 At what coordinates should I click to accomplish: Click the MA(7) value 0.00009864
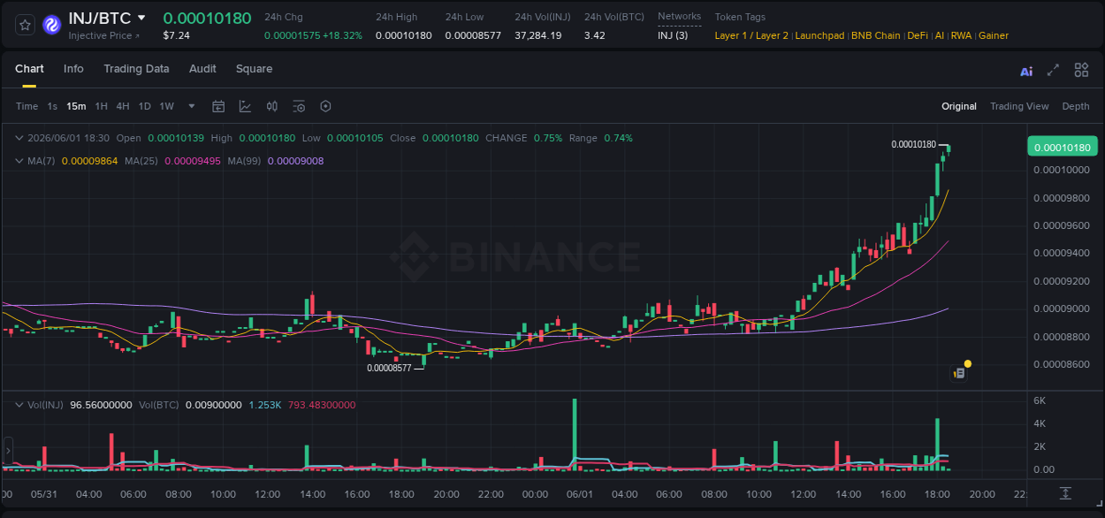coord(89,161)
